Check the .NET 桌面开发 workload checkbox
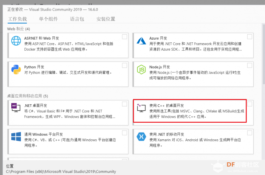This screenshot has height=175, width=265. 125,104
